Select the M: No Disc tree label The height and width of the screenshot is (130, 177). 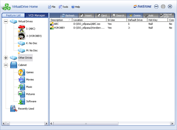point(32,50)
